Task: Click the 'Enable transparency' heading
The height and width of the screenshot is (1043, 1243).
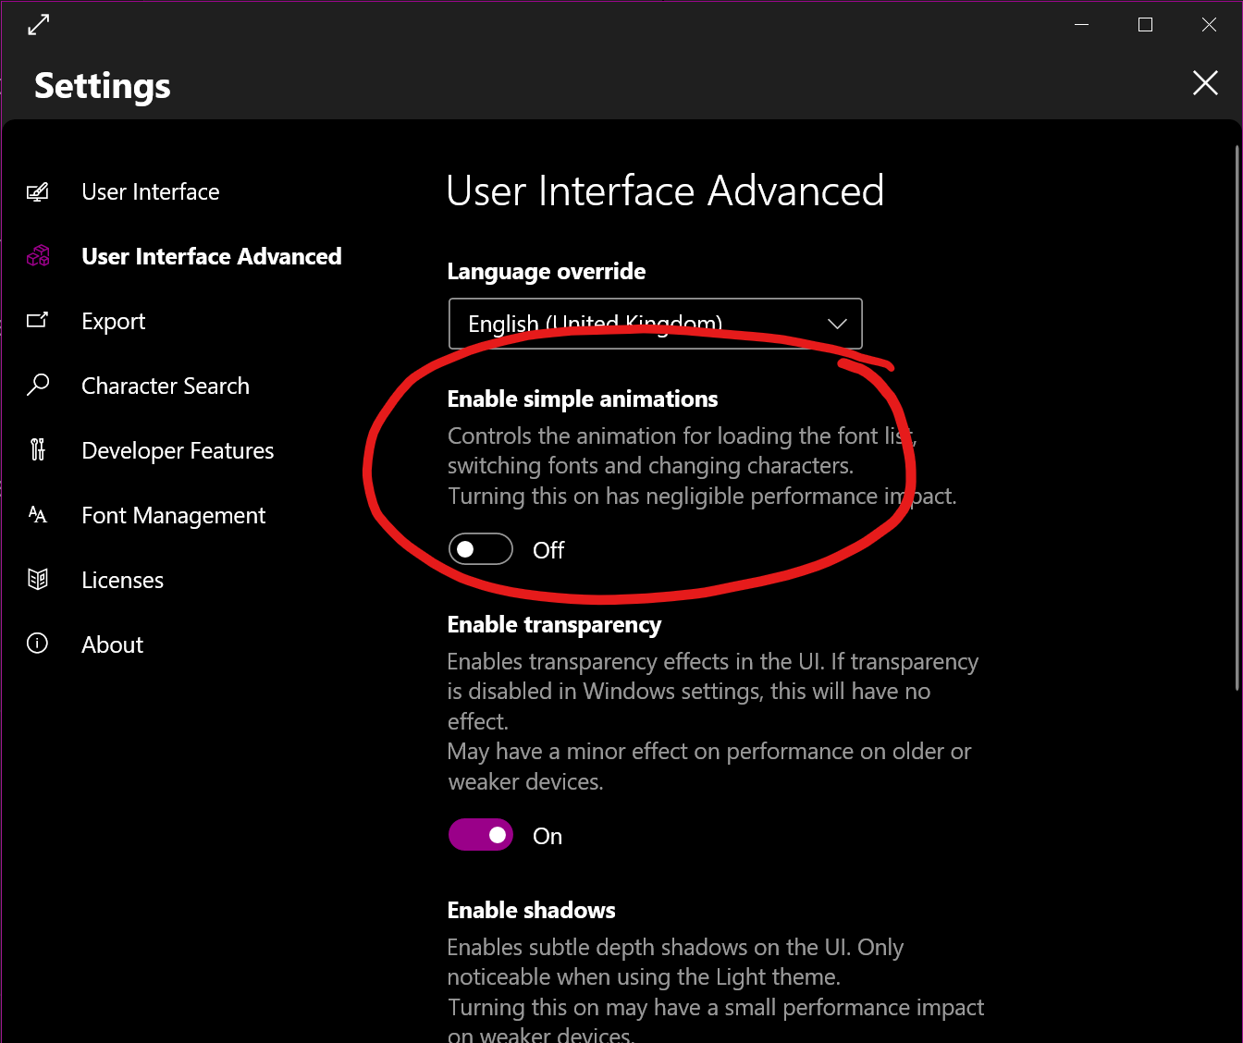Action: 554,625
